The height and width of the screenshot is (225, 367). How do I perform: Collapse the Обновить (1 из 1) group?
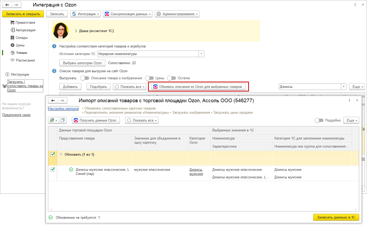coord(61,154)
